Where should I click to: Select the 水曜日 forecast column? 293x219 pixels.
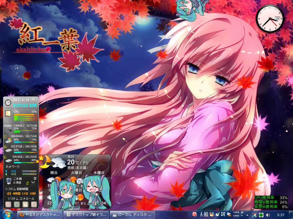99,173
